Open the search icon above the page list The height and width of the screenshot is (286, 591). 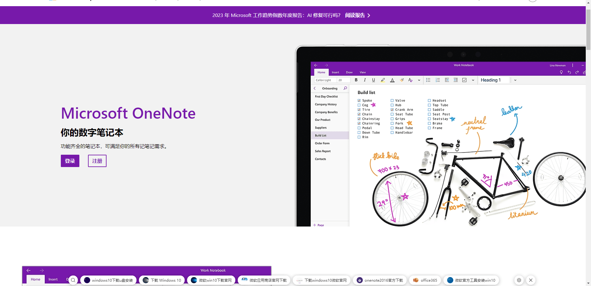click(x=345, y=88)
